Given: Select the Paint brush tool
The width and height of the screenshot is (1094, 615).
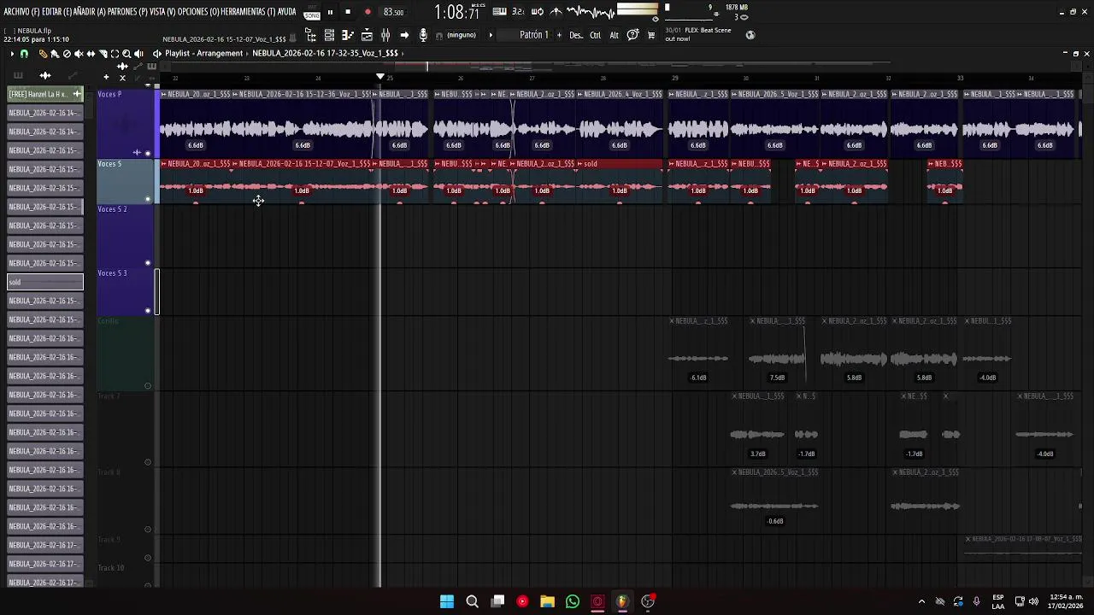Looking at the screenshot, I should (55, 54).
